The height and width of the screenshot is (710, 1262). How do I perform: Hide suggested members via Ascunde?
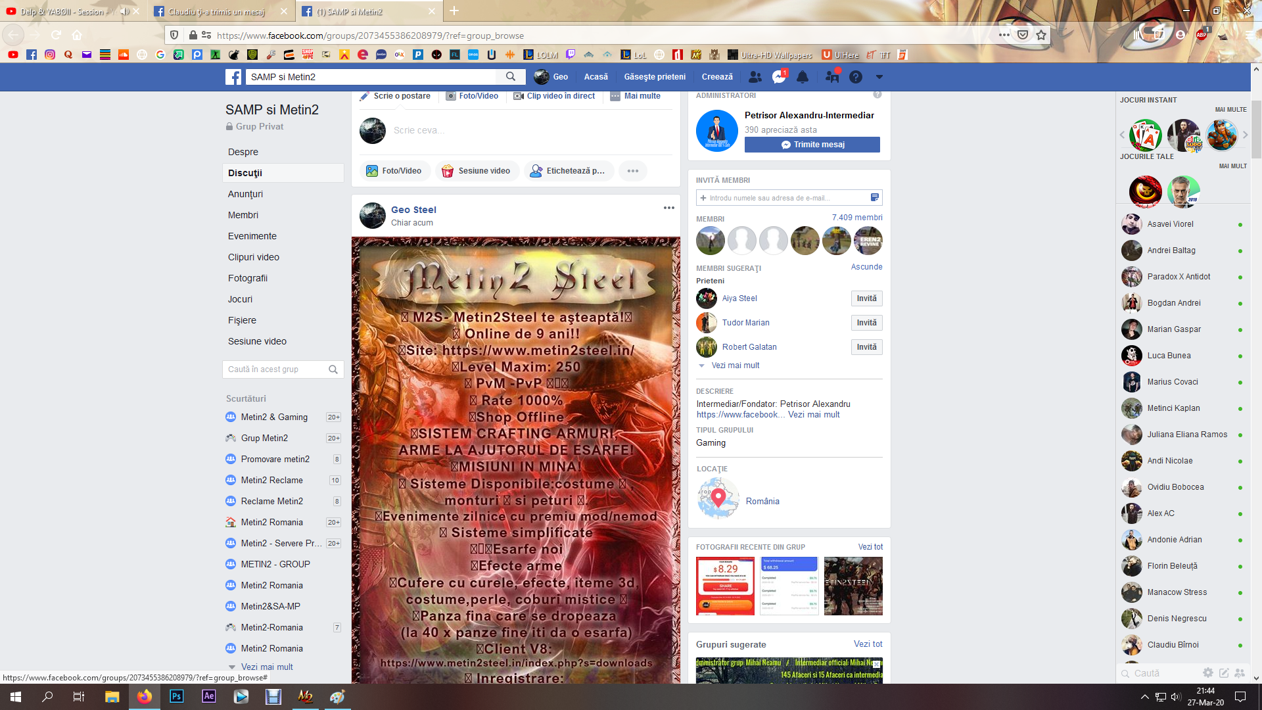[x=866, y=267]
